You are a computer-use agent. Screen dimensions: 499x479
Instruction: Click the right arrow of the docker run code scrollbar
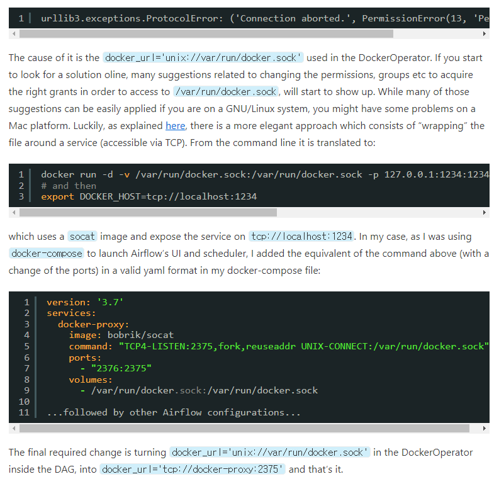[484, 212]
